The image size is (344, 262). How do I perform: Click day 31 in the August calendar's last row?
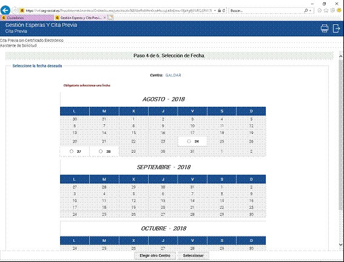pyautogui.click(x=192, y=151)
